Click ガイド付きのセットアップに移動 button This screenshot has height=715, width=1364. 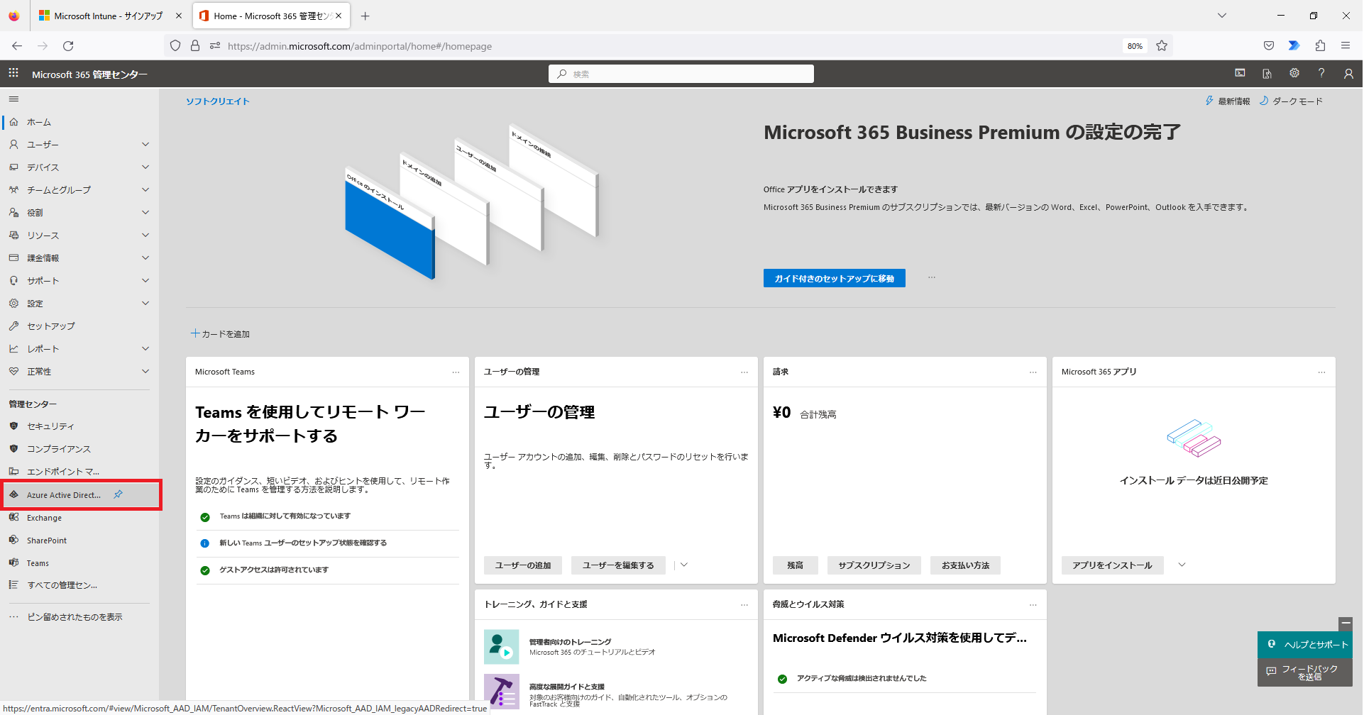835,278
